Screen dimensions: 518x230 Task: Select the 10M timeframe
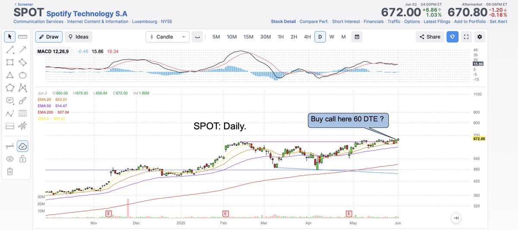(x=232, y=37)
